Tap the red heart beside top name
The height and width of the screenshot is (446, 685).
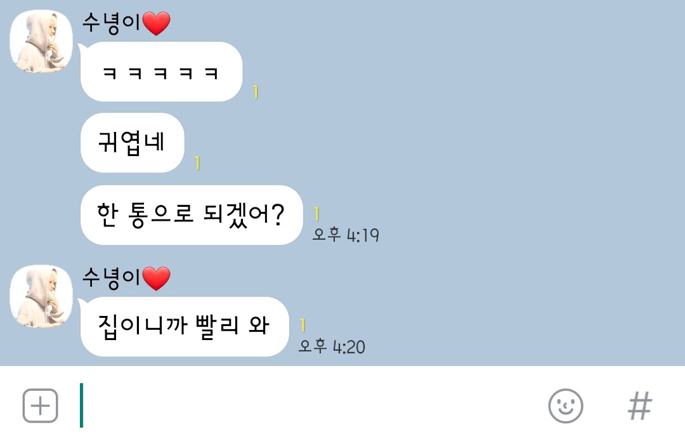pos(157,23)
